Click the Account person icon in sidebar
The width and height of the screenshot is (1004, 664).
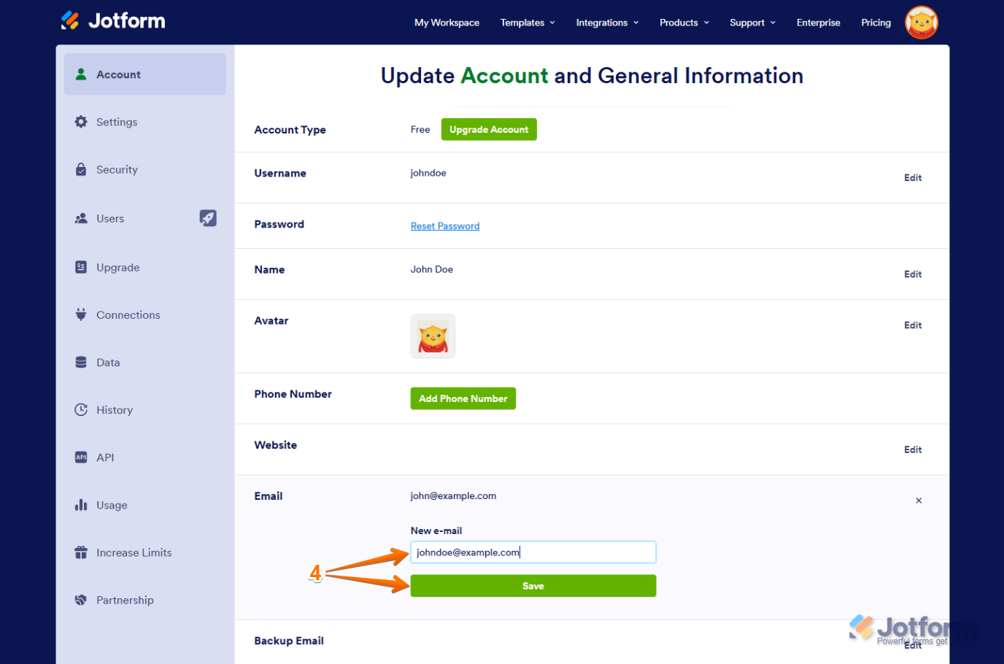coord(81,74)
